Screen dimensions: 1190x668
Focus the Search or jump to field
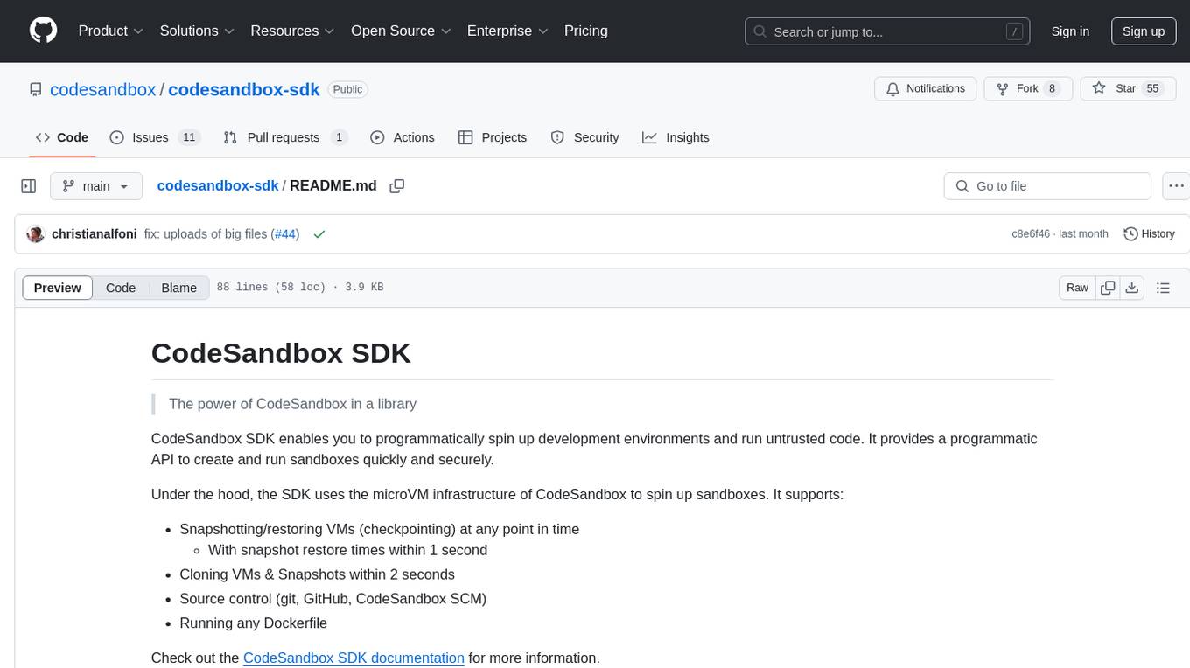pyautogui.click(x=886, y=31)
